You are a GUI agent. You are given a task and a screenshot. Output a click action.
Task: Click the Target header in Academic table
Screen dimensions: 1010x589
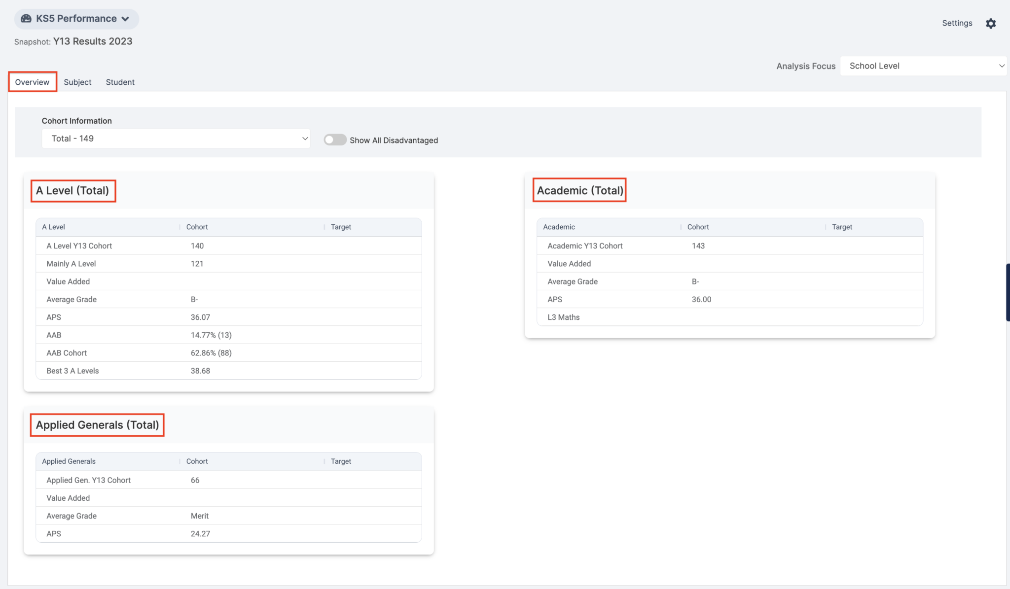[842, 227]
